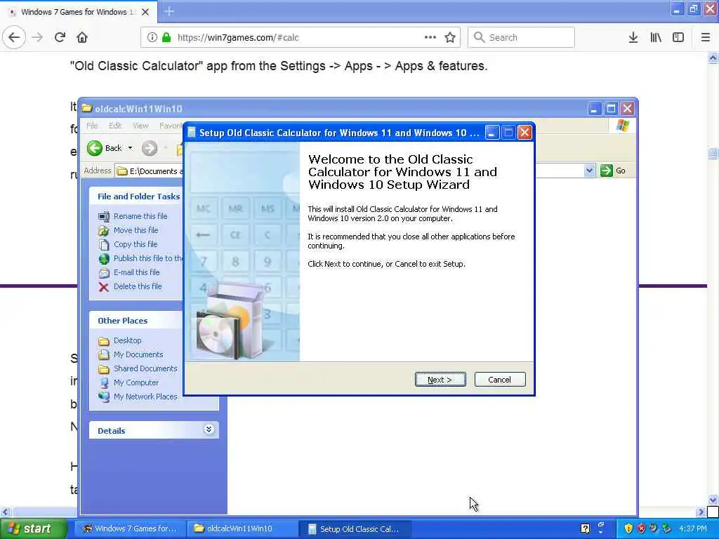Click Rename this file
Image resolution: width=719 pixels, height=539 pixels.
[x=140, y=216]
